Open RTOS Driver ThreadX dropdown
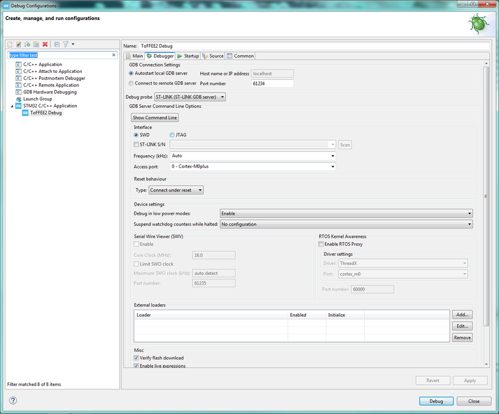499x414 pixels. pos(403,264)
